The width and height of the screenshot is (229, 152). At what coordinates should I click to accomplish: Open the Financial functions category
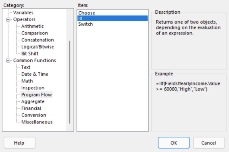(31, 109)
